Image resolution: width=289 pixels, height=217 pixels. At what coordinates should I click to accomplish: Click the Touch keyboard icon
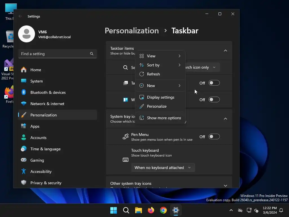click(126, 160)
